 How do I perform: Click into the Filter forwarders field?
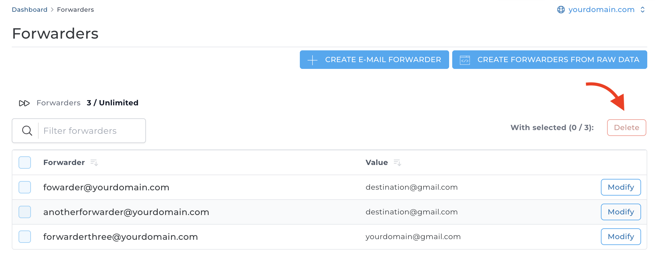pyautogui.click(x=91, y=131)
